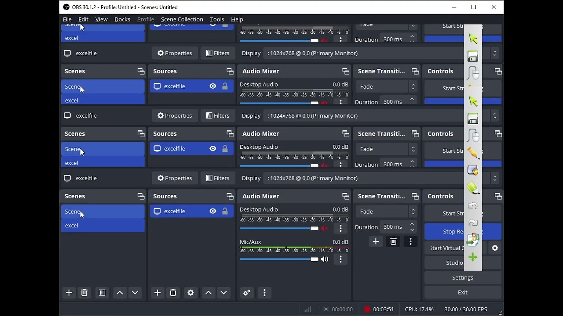Click the undo arrow on floating toolbar
The width and height of the screenshot is (563, 316).
pyautogui.click(x=473, y=205)
